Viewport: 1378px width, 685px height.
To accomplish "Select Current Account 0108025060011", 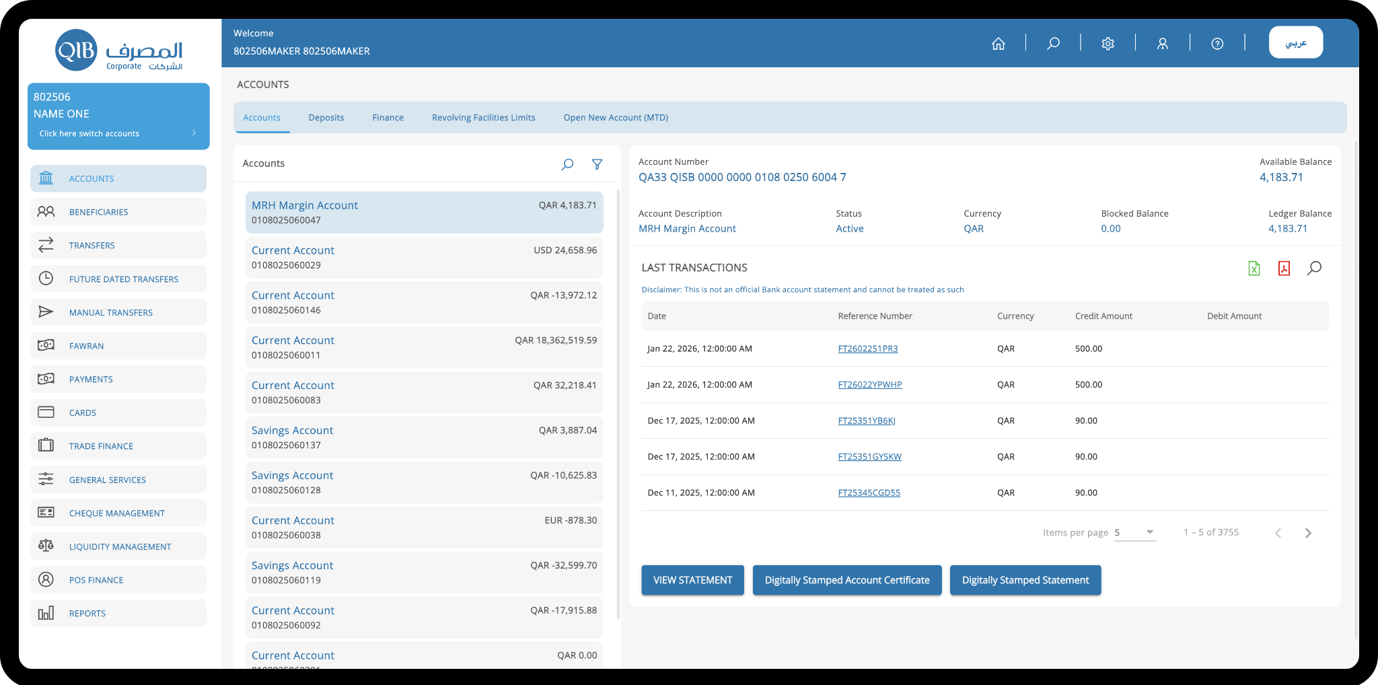I will pyautogui.click(x=425, y=348).
